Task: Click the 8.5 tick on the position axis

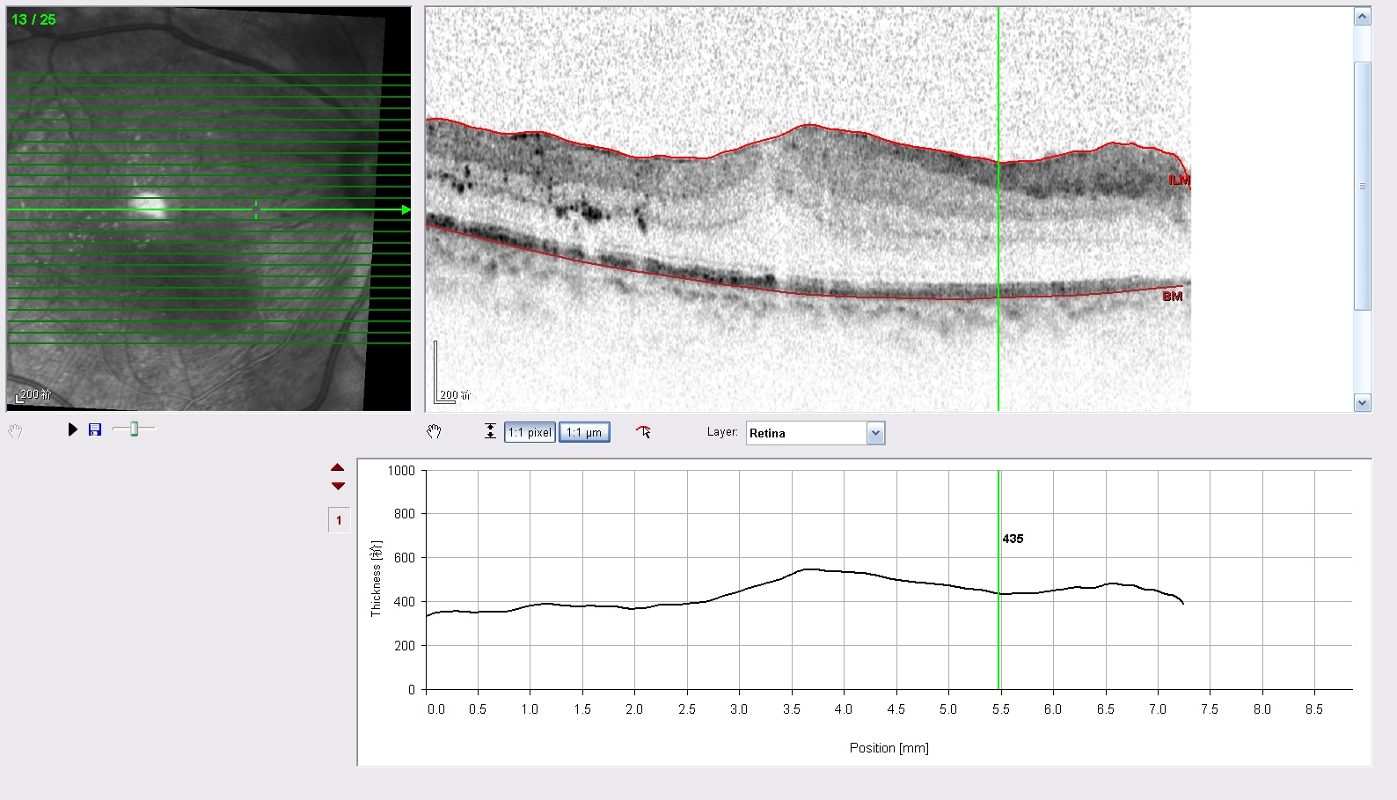Action: (x=1314, y=709)
